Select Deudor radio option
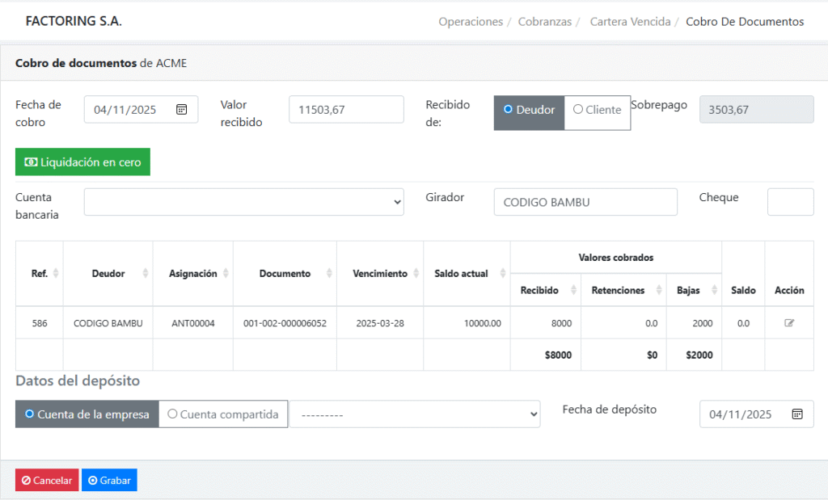828x500 pixels. 529,110
